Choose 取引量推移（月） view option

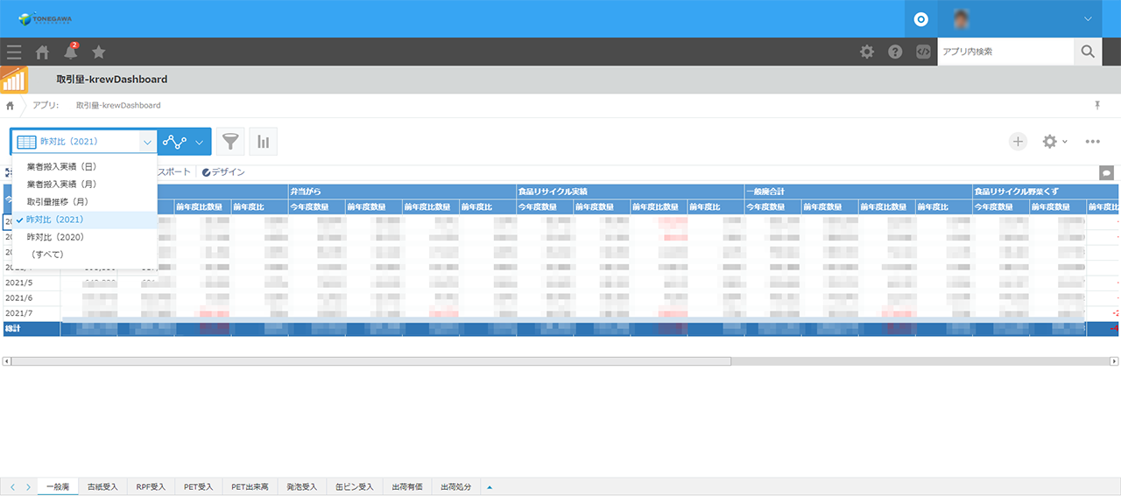pos(57,202)
